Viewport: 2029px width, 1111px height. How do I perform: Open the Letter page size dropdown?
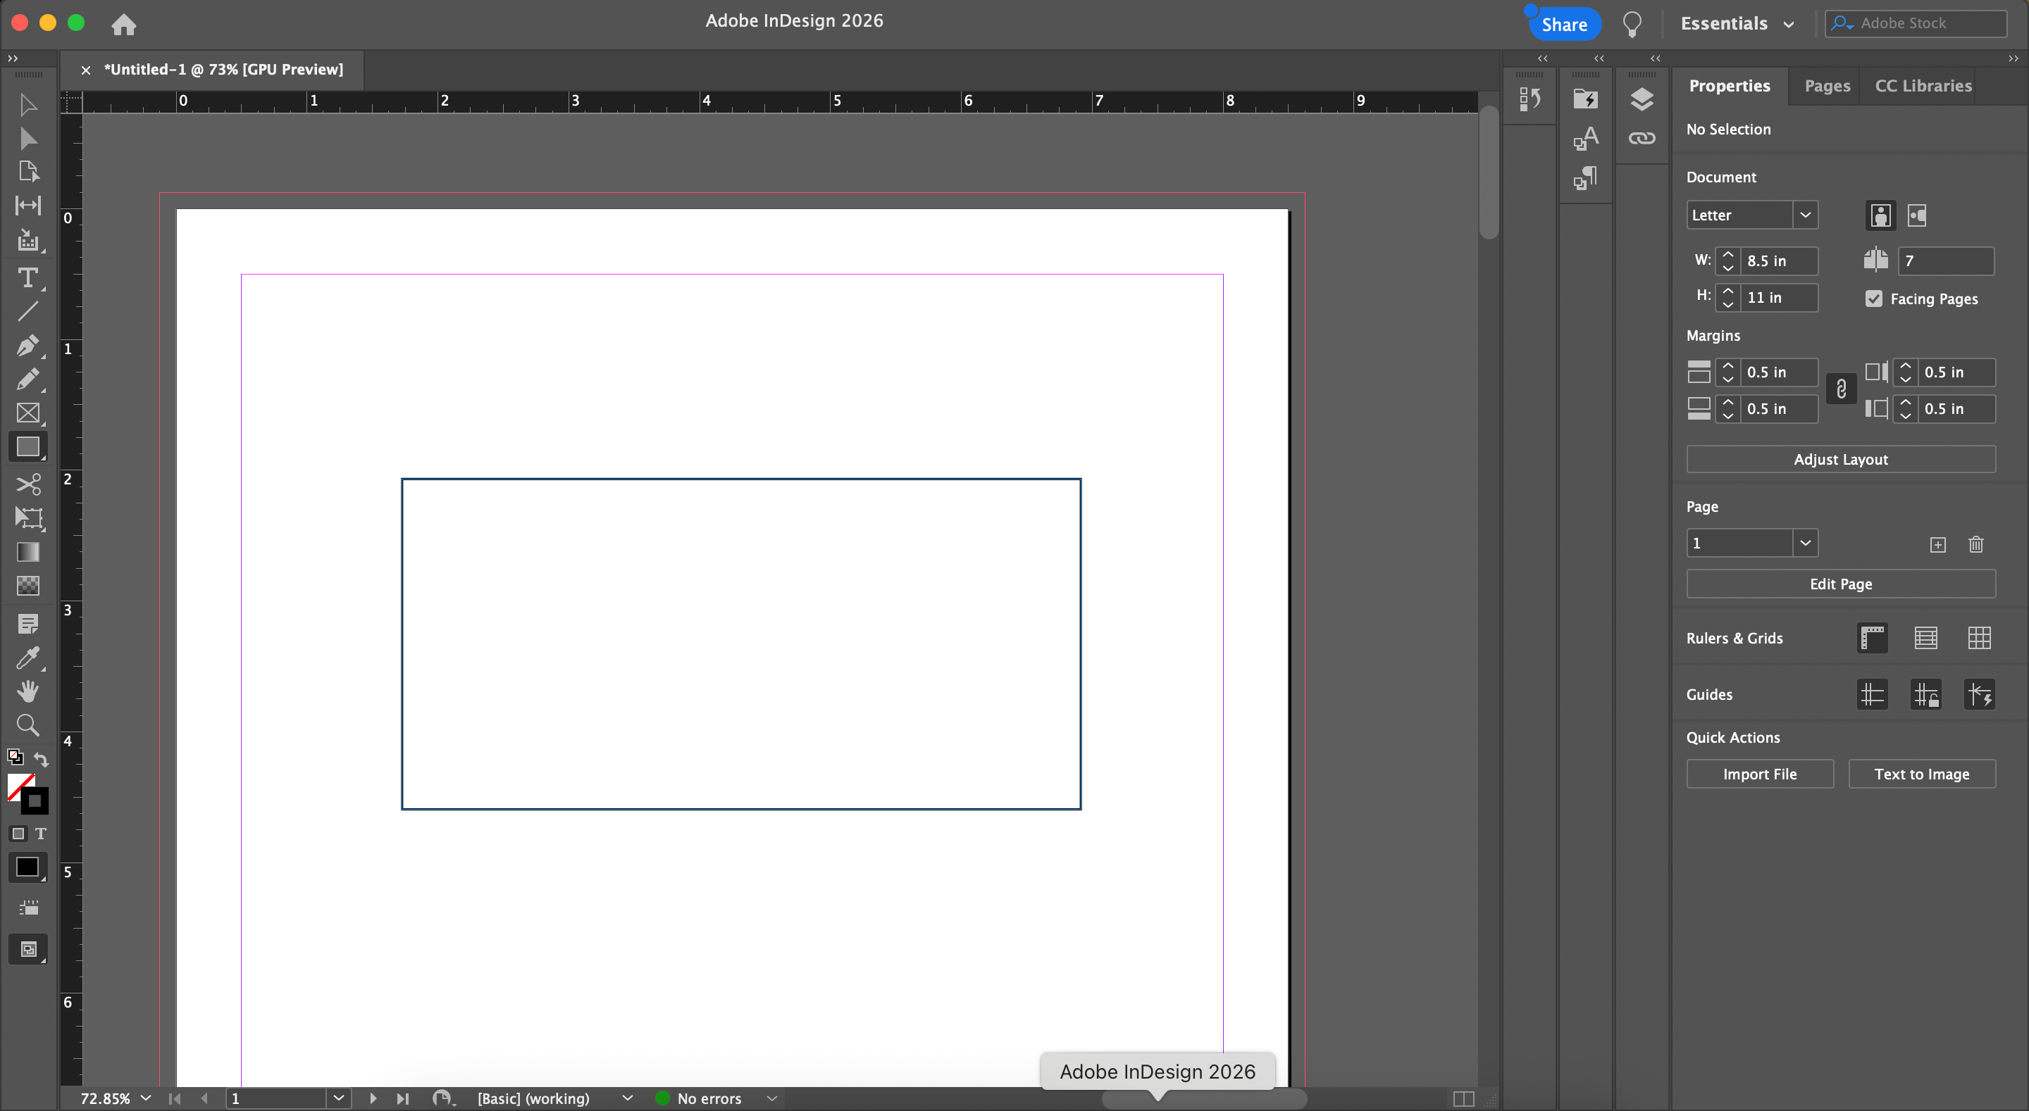[1804, 215]
